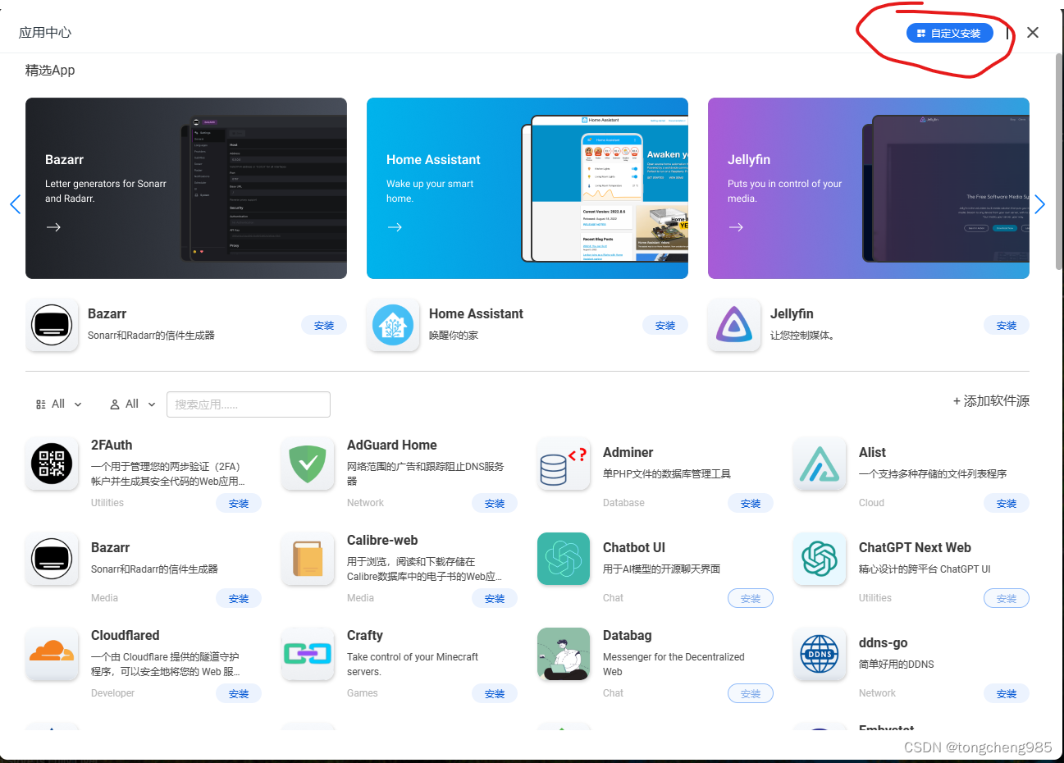1064x763 pixels.
Task: Install Bazarr from the Media list
Action: point(239,599)
